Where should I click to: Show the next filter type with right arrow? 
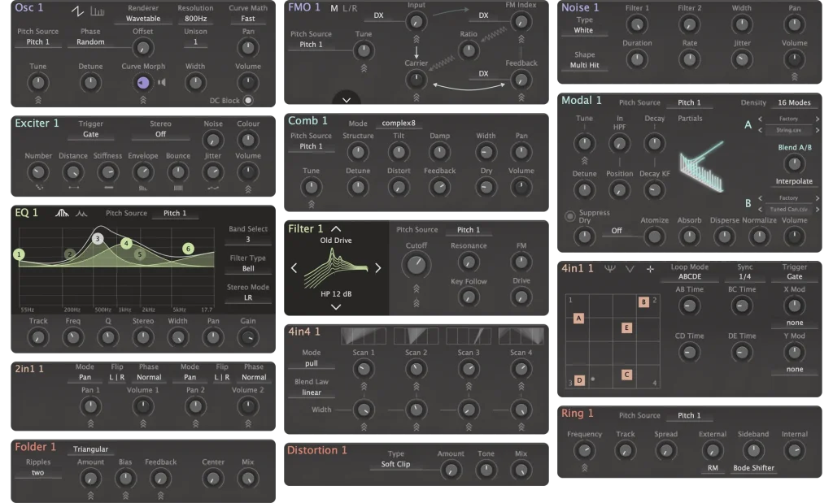click(377, 268)
